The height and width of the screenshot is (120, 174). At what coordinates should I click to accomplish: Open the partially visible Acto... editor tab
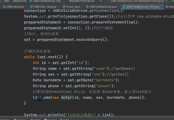click(x=170, y=7)
